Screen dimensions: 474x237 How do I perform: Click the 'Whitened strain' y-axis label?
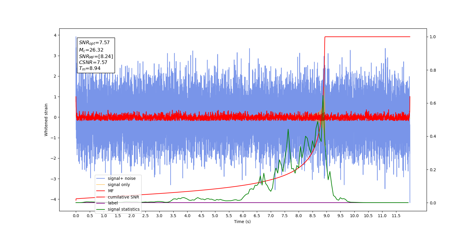point(46,120)
